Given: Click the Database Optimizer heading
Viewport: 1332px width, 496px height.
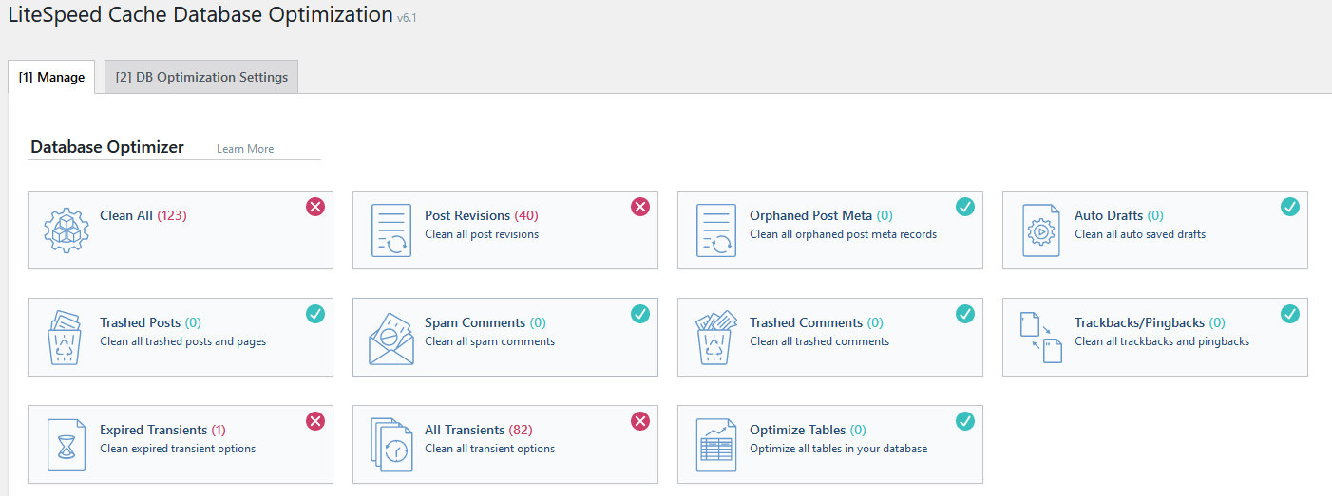Looking at the screenshot, I should (107, 147).
